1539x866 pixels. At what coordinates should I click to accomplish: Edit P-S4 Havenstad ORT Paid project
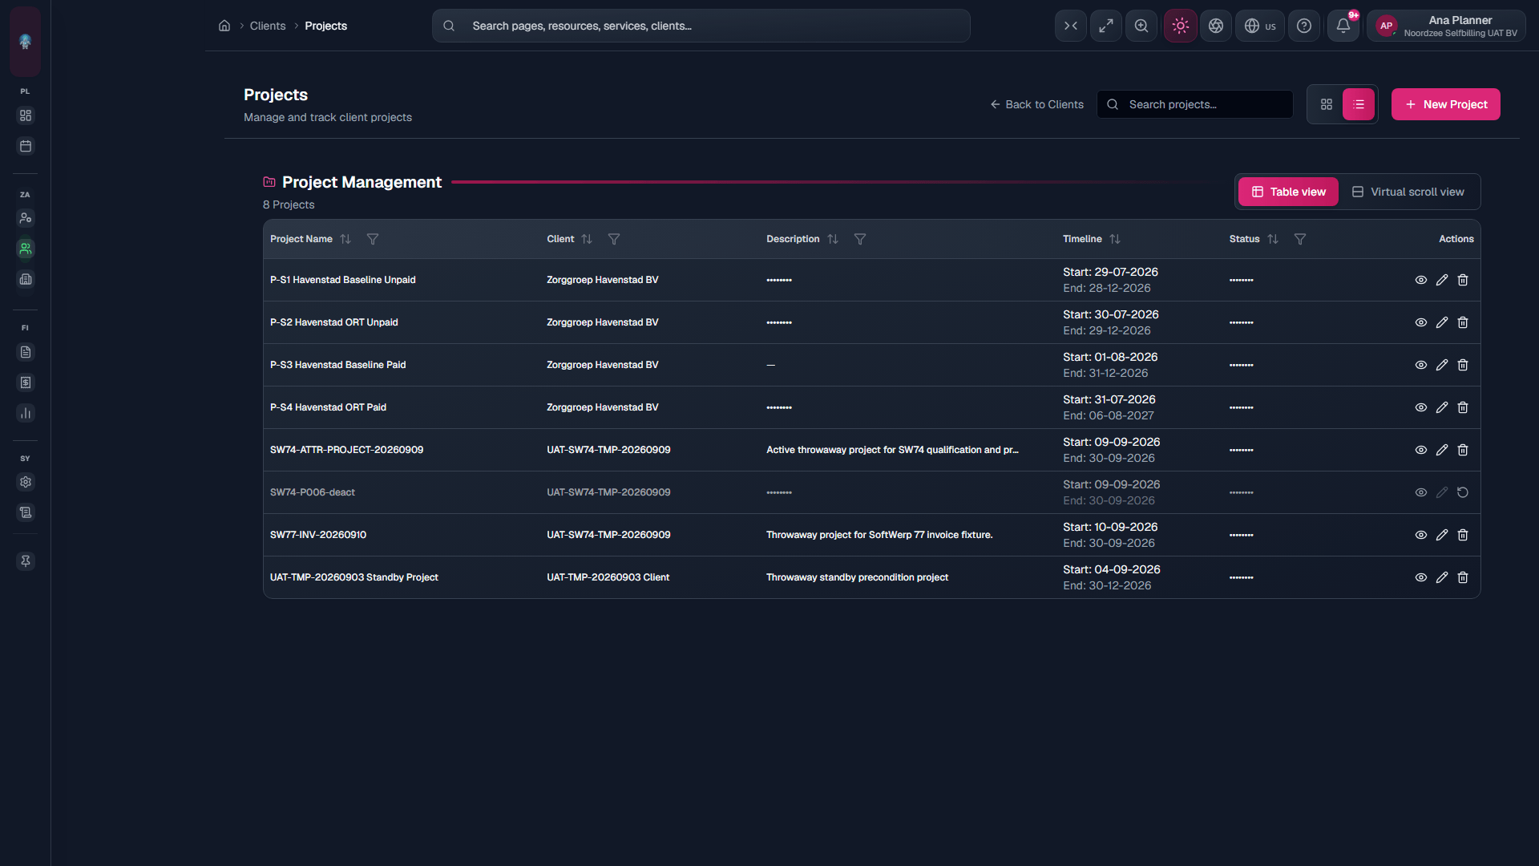[1442, 407]
